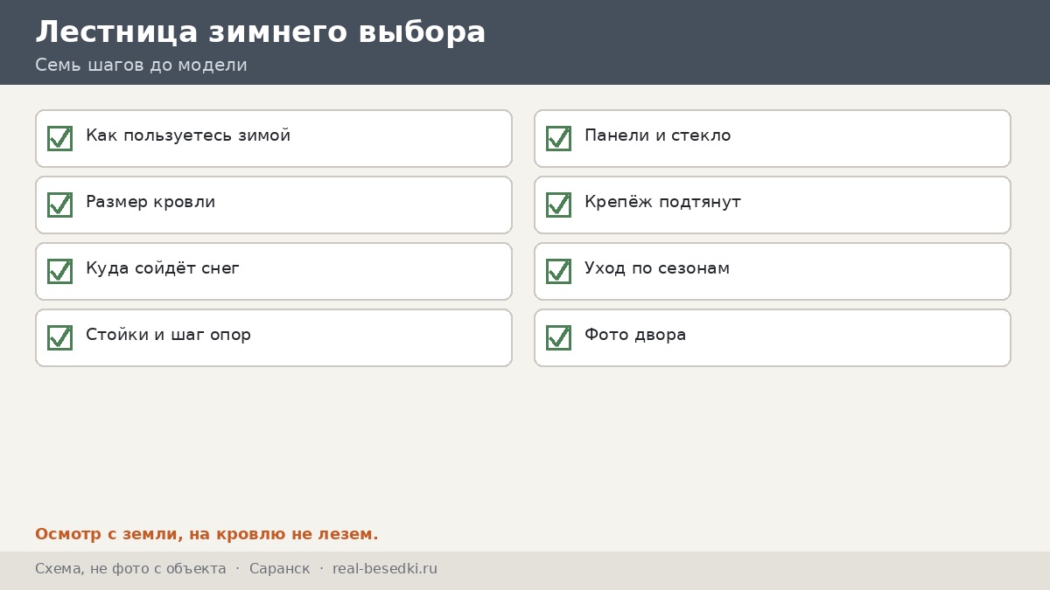Toggle the 'Панели и стекло' checkbox
This screenshot has width=1050, height=590.
558,138
